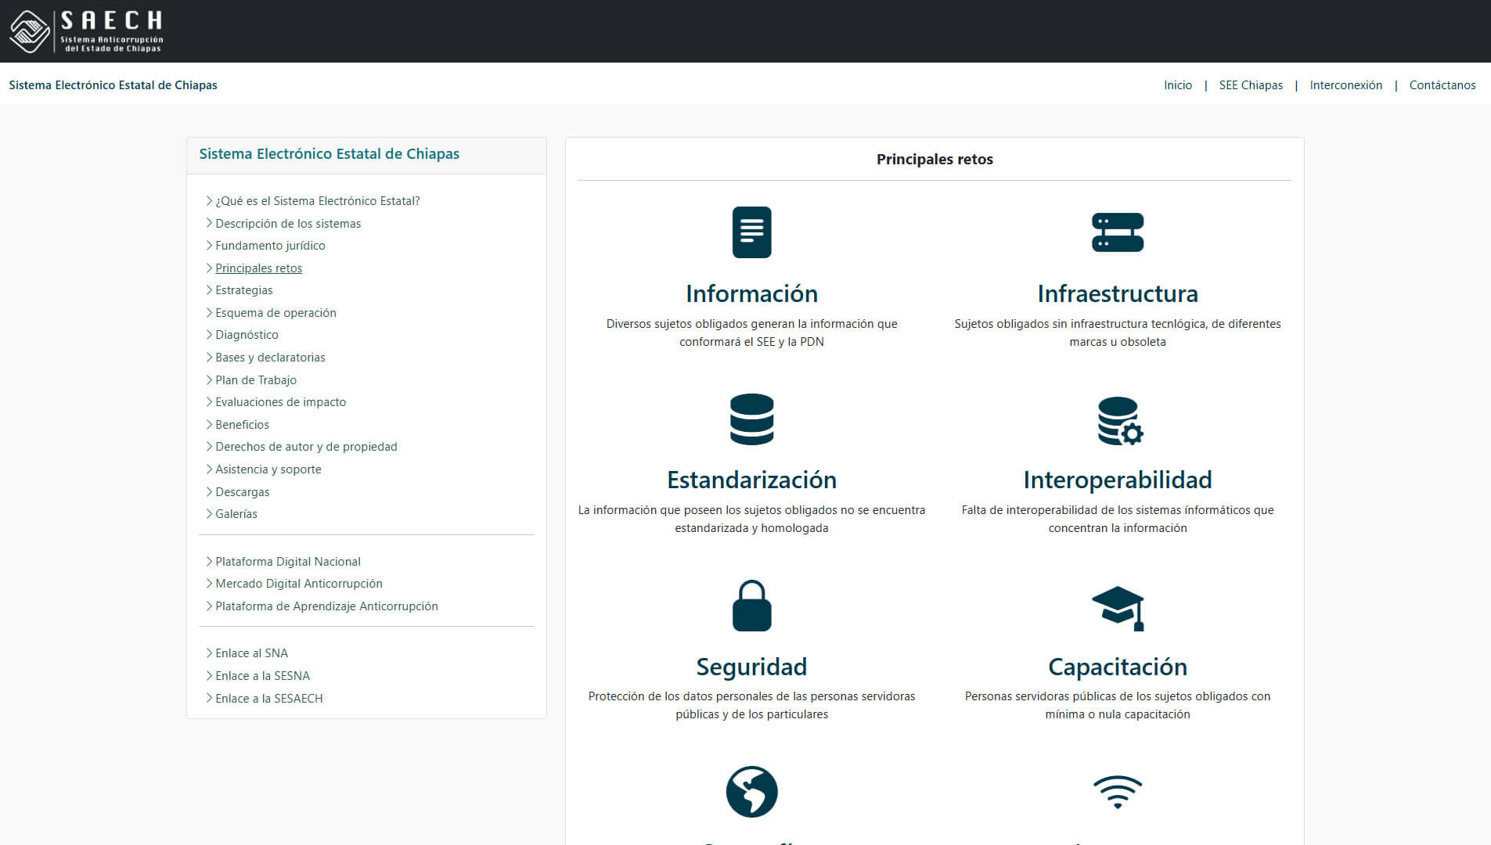
Task: Click the Capacitación graduation cap icon
Action: 1118,607
